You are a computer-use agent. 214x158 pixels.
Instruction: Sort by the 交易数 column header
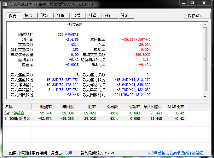(109, 107)
